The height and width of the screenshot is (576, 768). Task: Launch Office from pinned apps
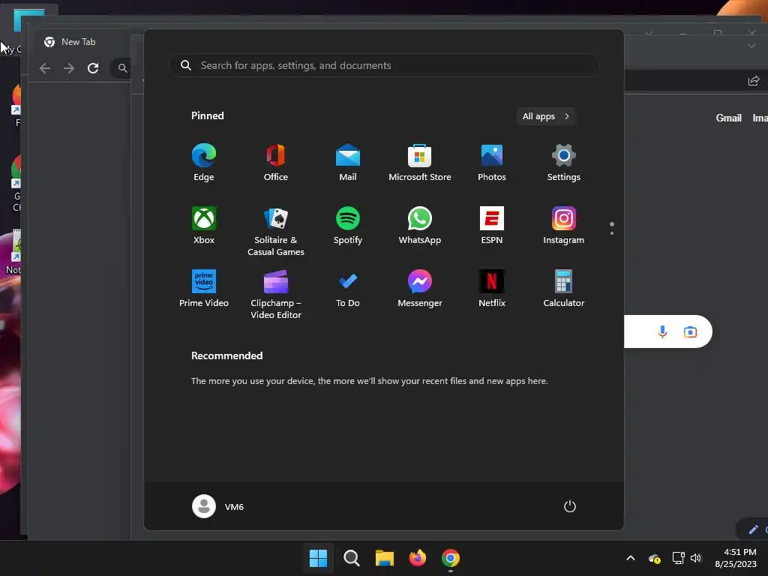click(x=276, y=163)
